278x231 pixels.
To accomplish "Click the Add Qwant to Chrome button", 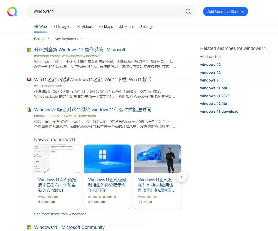I will click(225, 11).
